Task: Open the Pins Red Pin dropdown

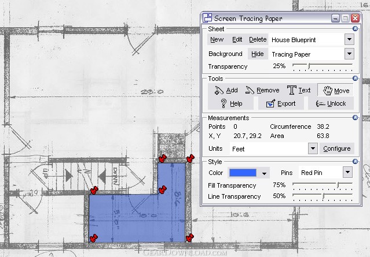Action: pyautogui.click(x=347, y=173)
